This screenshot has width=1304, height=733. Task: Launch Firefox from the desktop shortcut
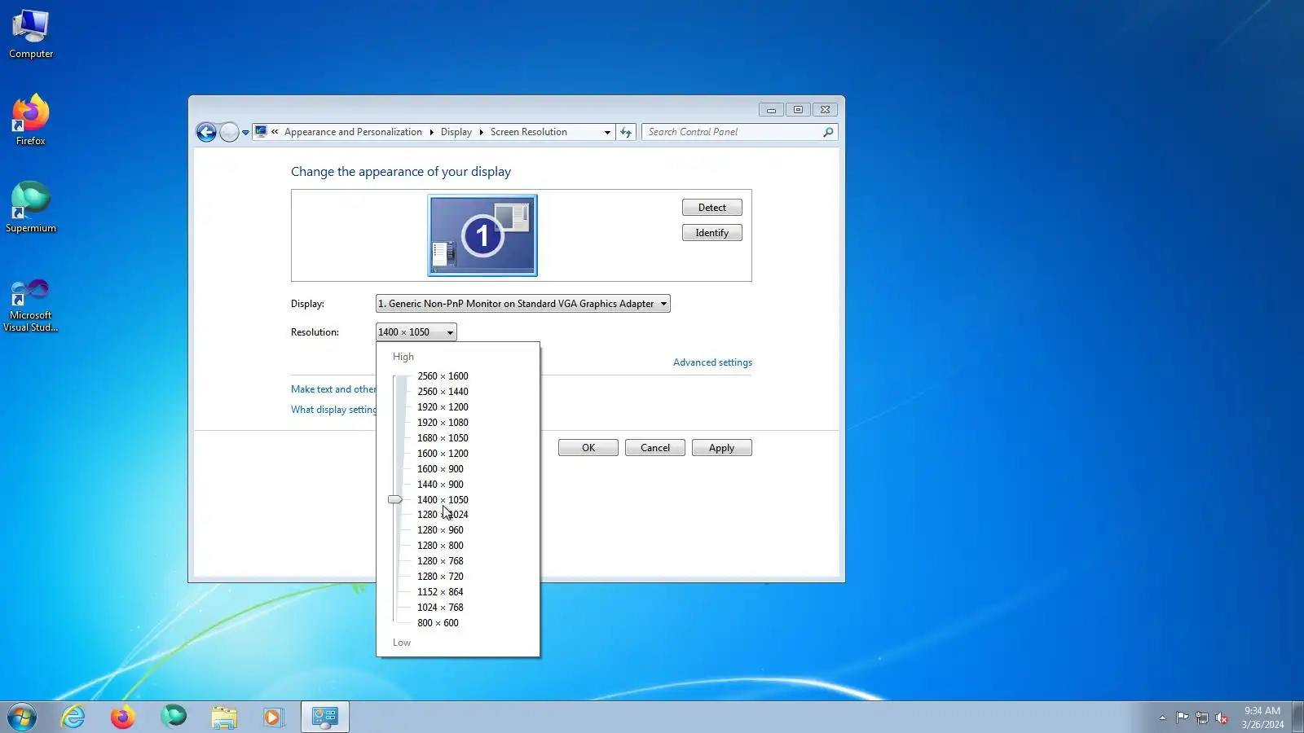[31, 121]
